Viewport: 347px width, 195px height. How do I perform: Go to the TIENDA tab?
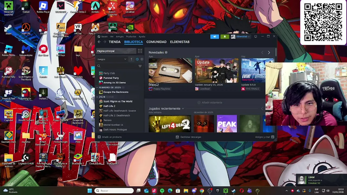[115, 42]
